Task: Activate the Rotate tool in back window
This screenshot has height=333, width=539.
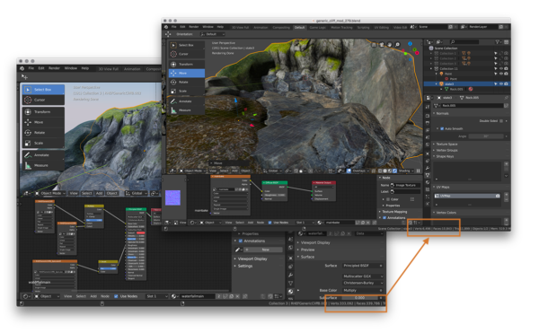Action: pos(43,133)
